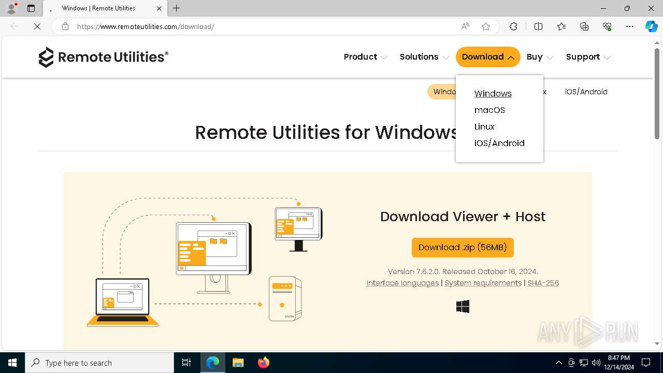The image size is (663, 373).
Task: Select macOS in Download dropdown
Action: [x=489, y=110]
